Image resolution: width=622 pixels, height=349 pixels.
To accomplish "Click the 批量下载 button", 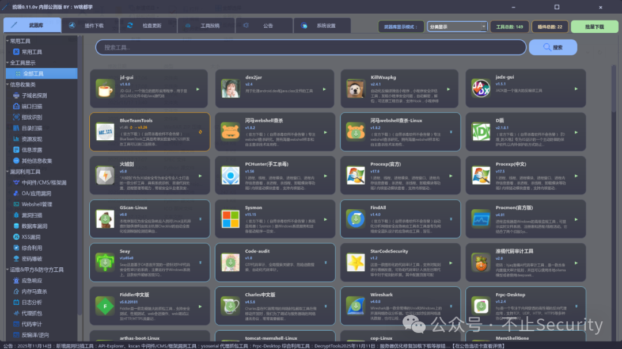I will 594,26.
